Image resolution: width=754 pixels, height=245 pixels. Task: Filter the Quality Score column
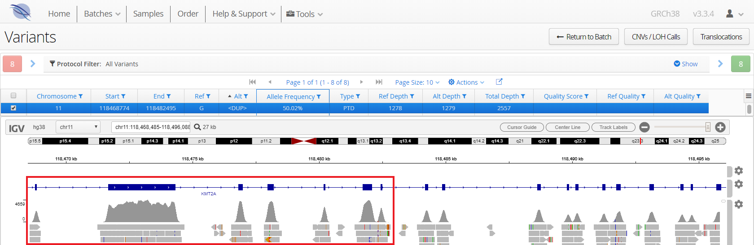click(x=587, y=96)
